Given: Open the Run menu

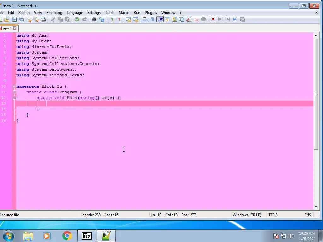Looking at the screenshot, I should pyautogui.click(x=137, y=13).
